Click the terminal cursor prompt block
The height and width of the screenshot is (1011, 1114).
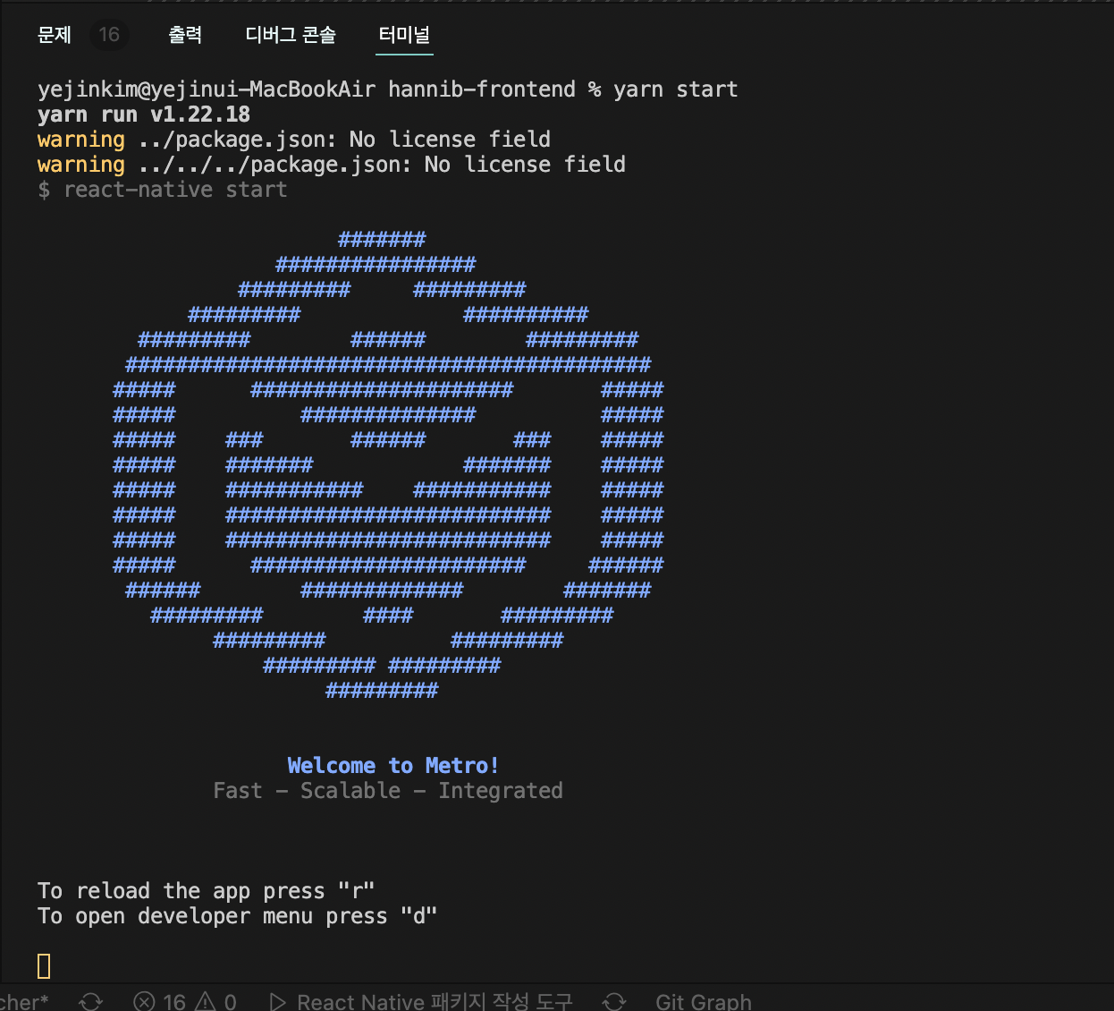[x=44, y=965]
